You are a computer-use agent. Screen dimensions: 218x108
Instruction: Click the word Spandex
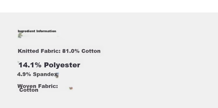click(x=45, y=74)
